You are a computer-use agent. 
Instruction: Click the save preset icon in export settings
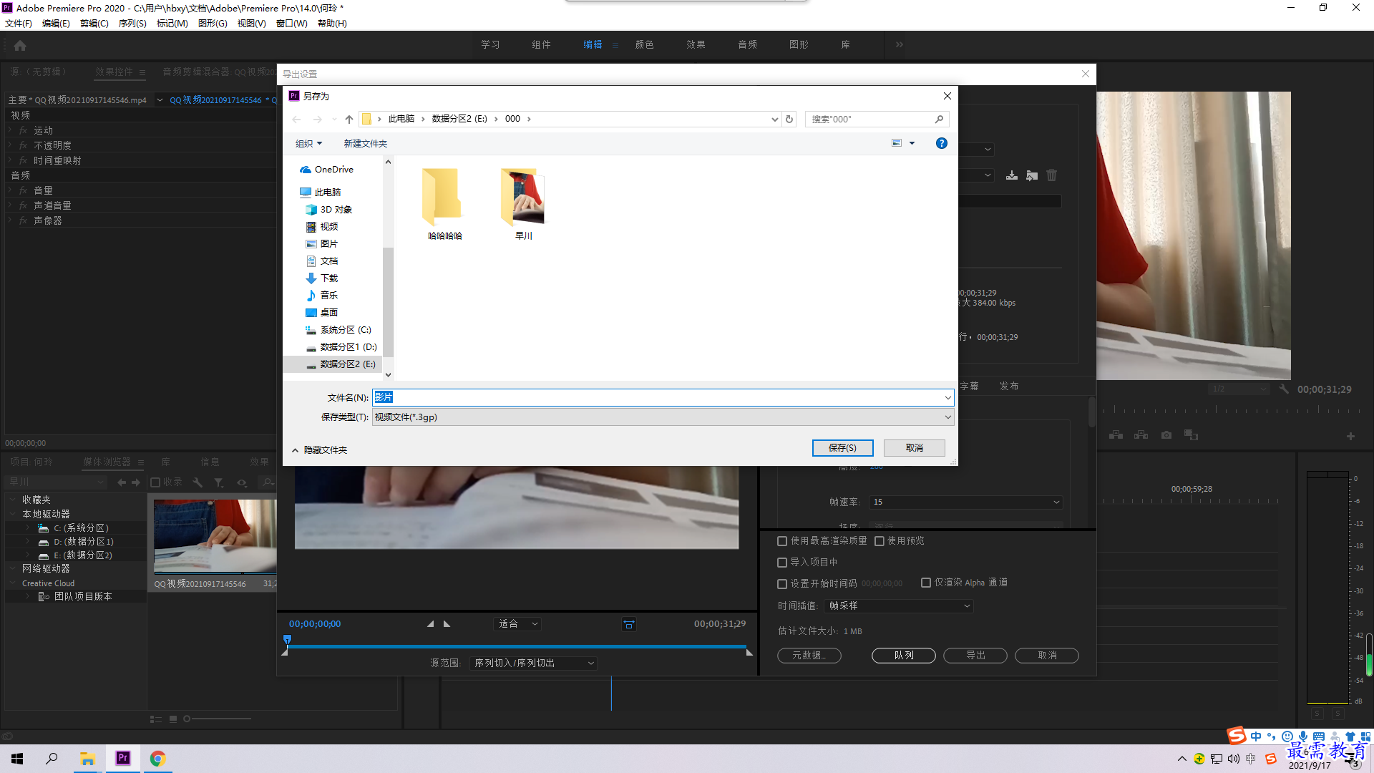tap(1012, 175)
